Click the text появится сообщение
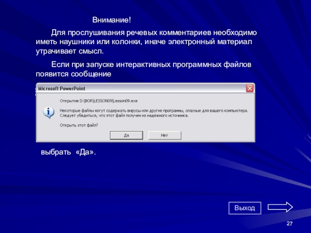The height and width of the screenshot is (233, 311). pyautogui.click(x=73, y=74)
